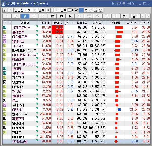Click the 코드등록 button
The width and height of the screenshot is (152, 146).
(x=60, y=10)
